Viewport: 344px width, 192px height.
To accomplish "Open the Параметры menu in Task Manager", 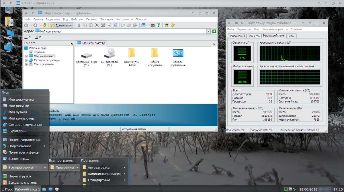I will 244,29.
